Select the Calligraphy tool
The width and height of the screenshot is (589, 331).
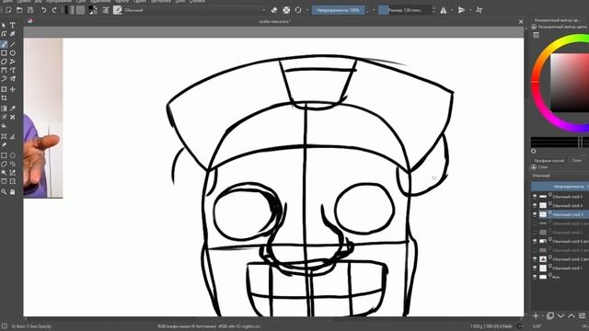point(12,34)
